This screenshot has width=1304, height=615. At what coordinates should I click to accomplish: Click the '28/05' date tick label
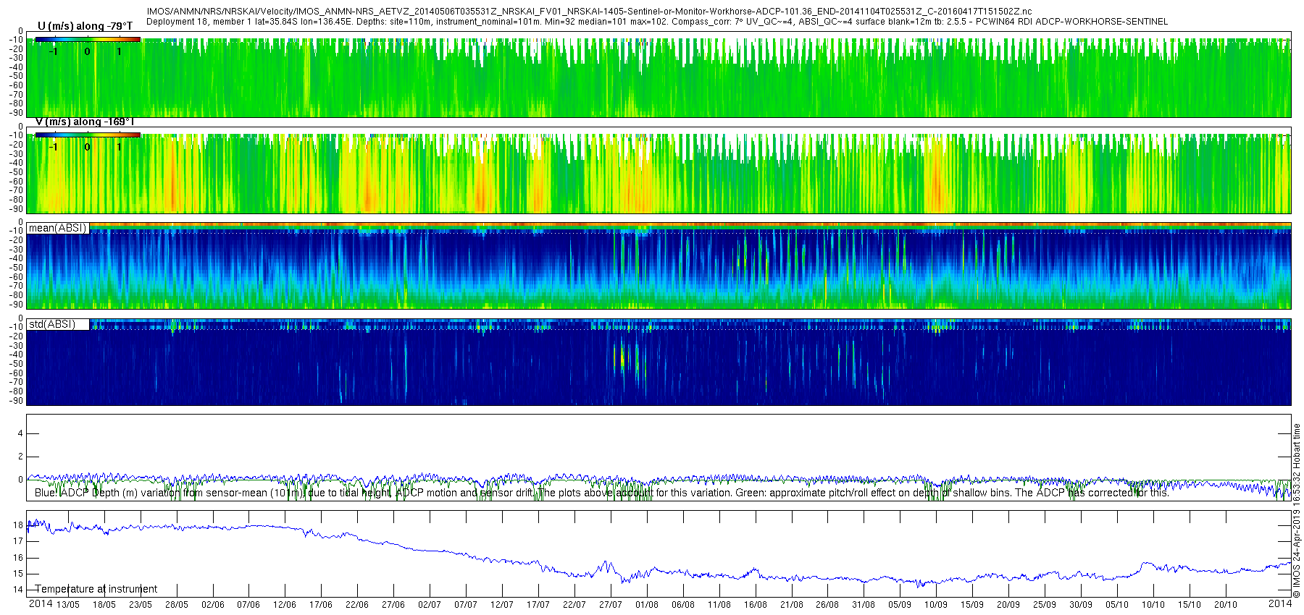(x=177, y=604)
